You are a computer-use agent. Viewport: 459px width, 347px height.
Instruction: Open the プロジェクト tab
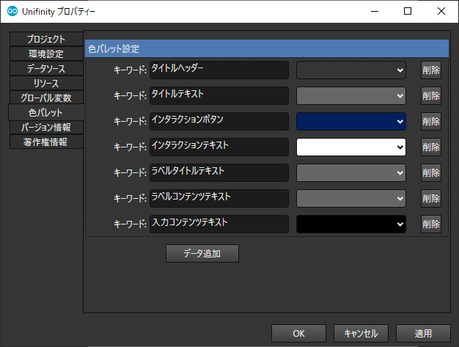46,39
